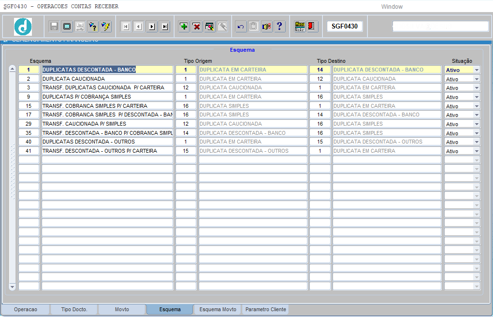Click the enter query icon with question mark
Screen dimensions: 493x317
[93, 27]
